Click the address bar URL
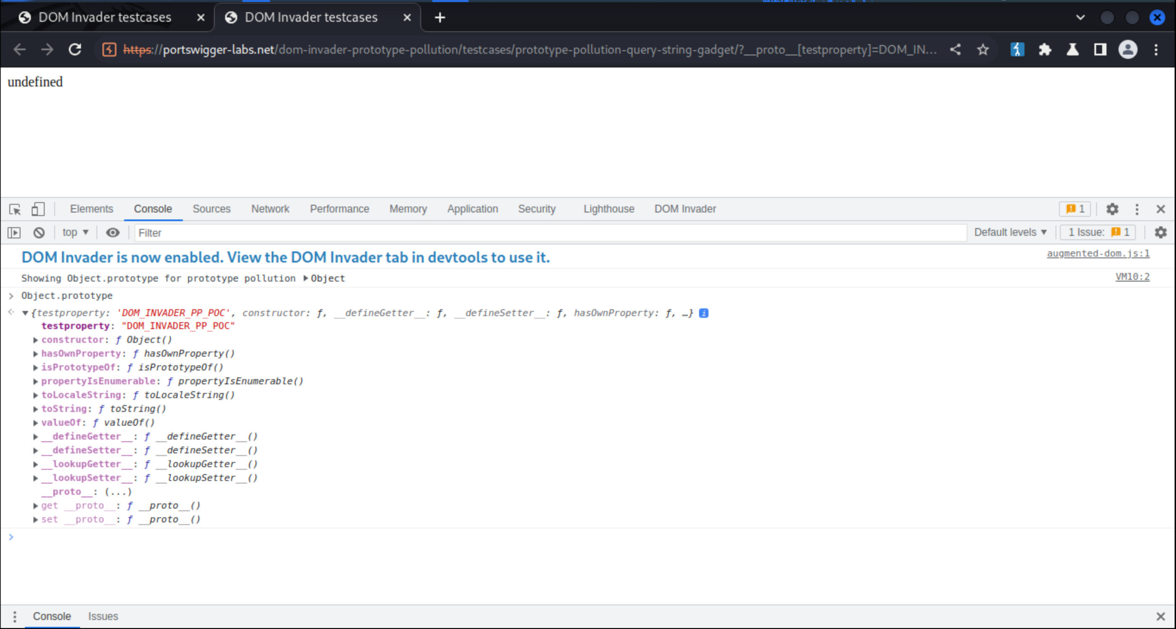 pos(530,49)
